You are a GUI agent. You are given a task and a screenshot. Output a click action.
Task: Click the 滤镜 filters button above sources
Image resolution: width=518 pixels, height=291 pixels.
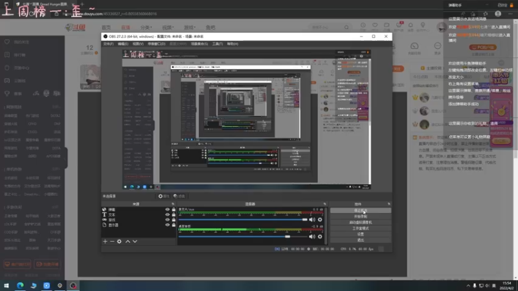[x=179, y=196]
